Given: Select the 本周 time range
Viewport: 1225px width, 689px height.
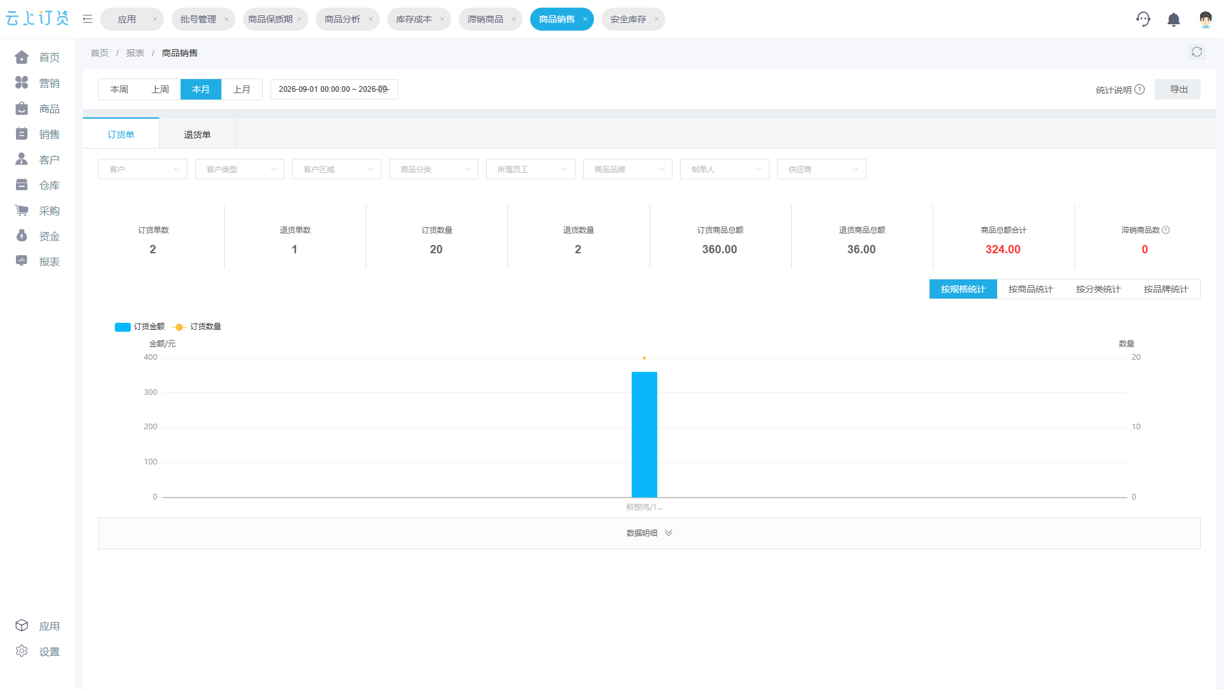Looking at the screenshot, I should click(119, 89).
